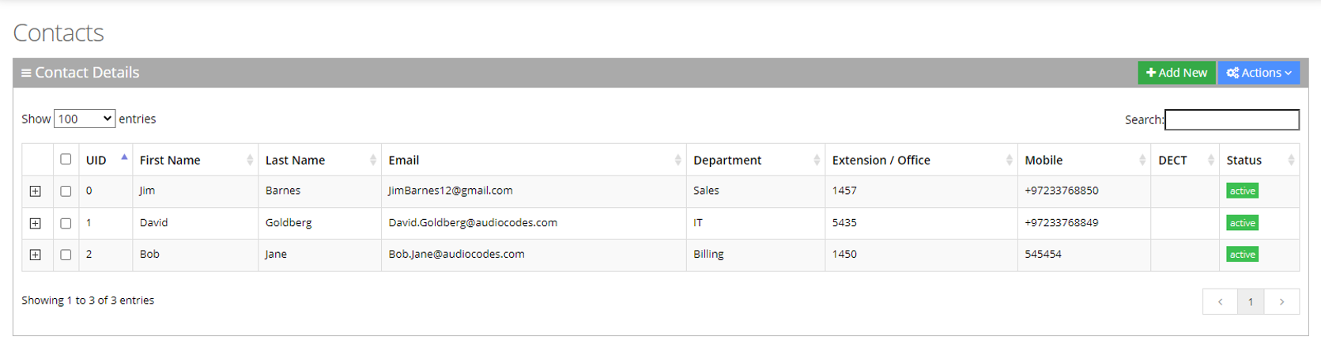Click page 1 in pagination
This screenshot has height=344, width=1321.
click(1251, 301)
